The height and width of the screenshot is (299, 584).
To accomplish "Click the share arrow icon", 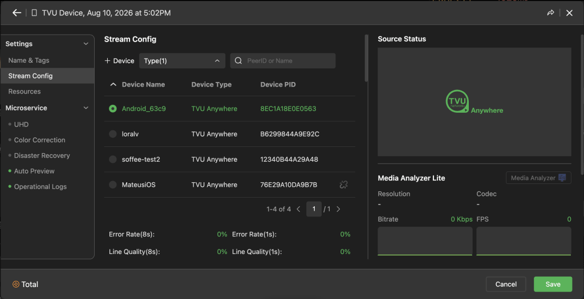I will tap(550, 13).
